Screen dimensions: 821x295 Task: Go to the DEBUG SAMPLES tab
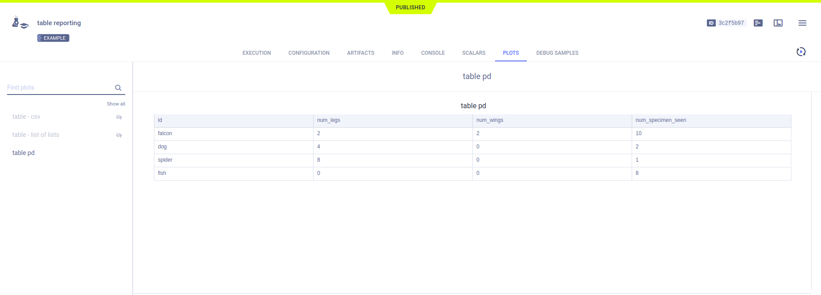pyautogui.click(x=557, y=53)
